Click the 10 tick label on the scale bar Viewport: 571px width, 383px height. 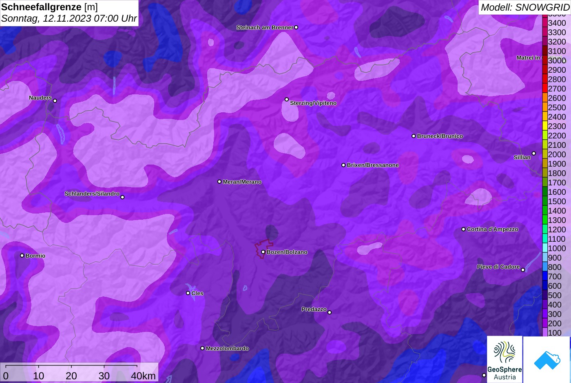(x=39, y=376)
